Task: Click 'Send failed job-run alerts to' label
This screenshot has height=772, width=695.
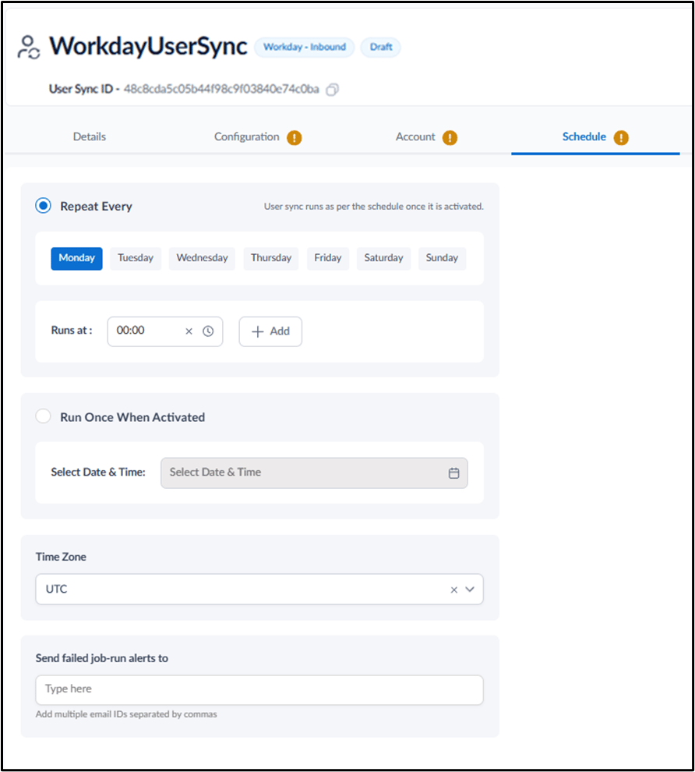Action: tap(102, 658)
